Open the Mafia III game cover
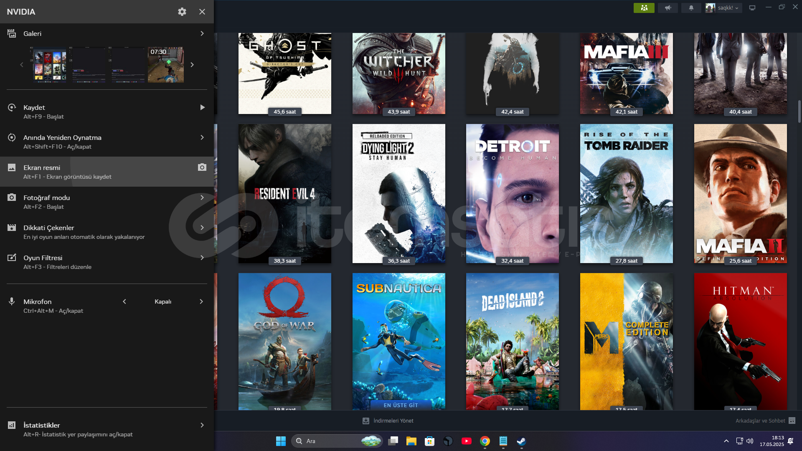Screen dimensions: 802x451 click(627, 73)
